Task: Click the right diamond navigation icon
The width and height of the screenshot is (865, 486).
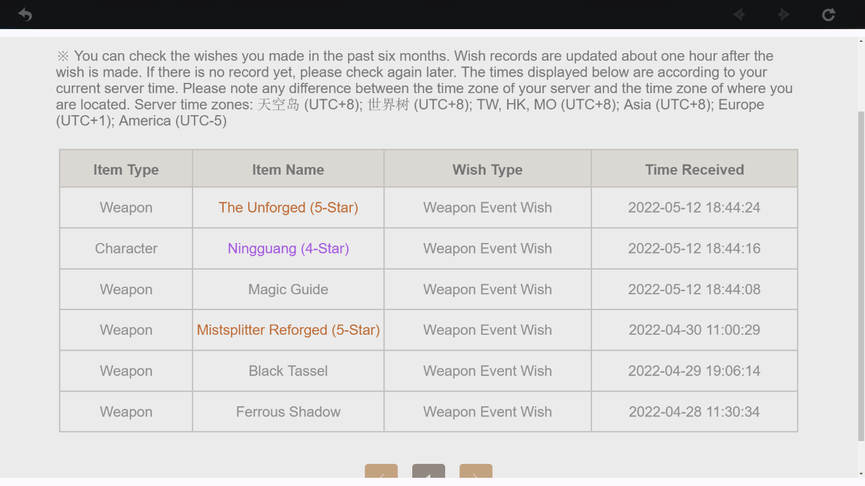Action: [784, 15]
